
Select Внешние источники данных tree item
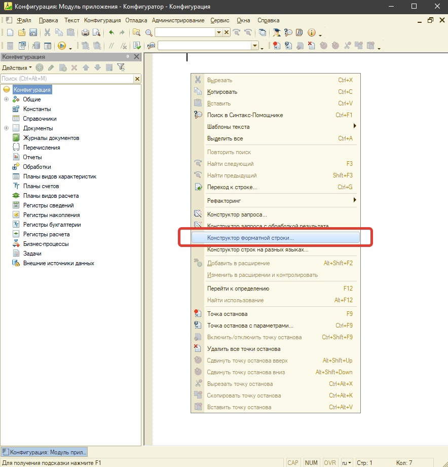(59, 263)
